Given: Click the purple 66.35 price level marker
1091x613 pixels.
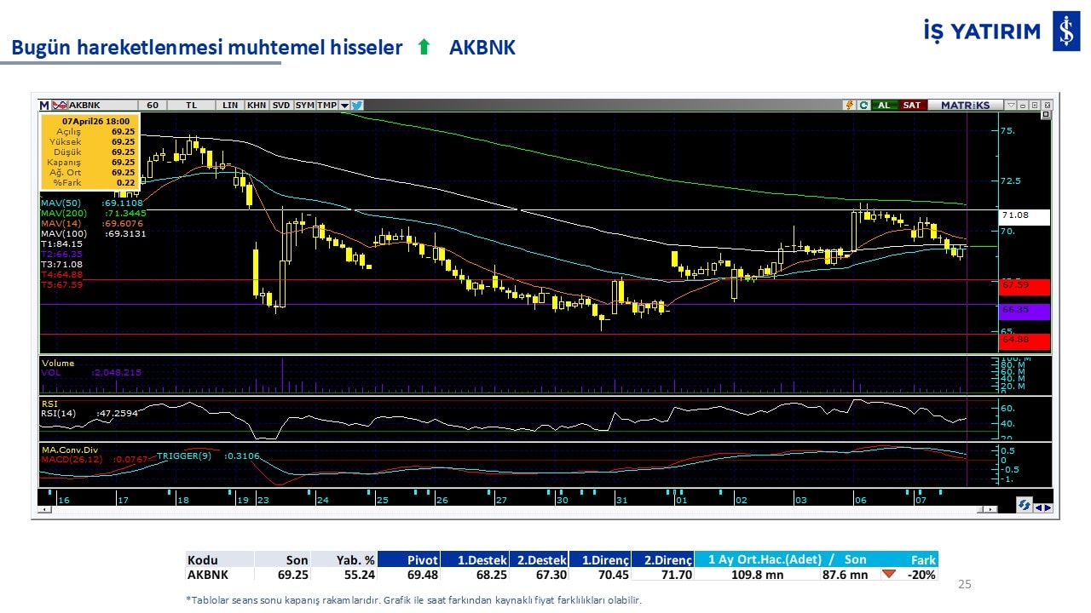Looking at the screenshot, I should point(1025,311).
